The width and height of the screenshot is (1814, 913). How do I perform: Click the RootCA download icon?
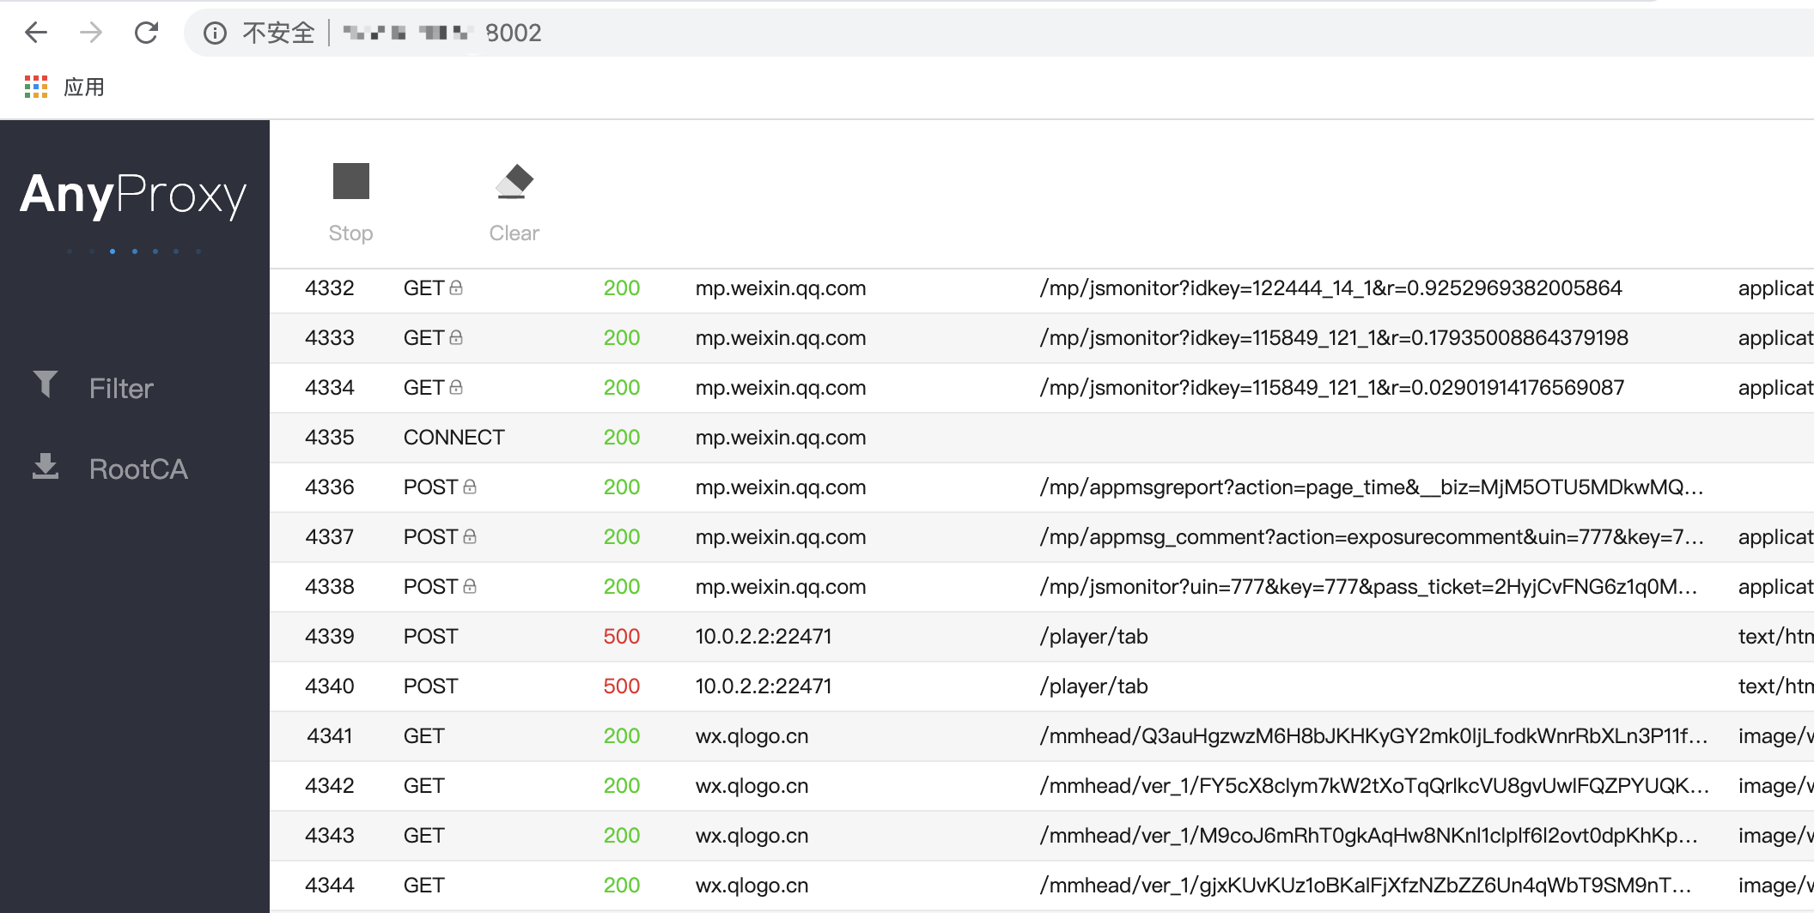click(46, 468)
